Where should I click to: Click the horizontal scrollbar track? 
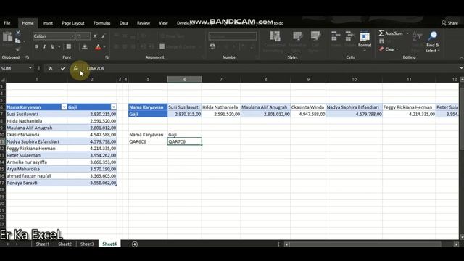pos(365,244)
